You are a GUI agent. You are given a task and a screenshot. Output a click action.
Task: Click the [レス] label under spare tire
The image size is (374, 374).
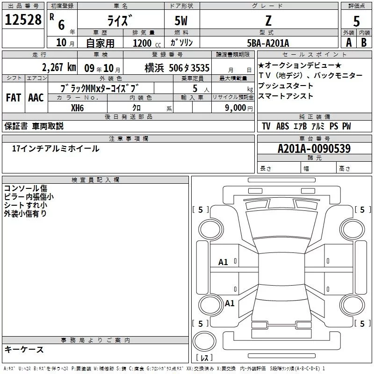(x=205, y=358)
